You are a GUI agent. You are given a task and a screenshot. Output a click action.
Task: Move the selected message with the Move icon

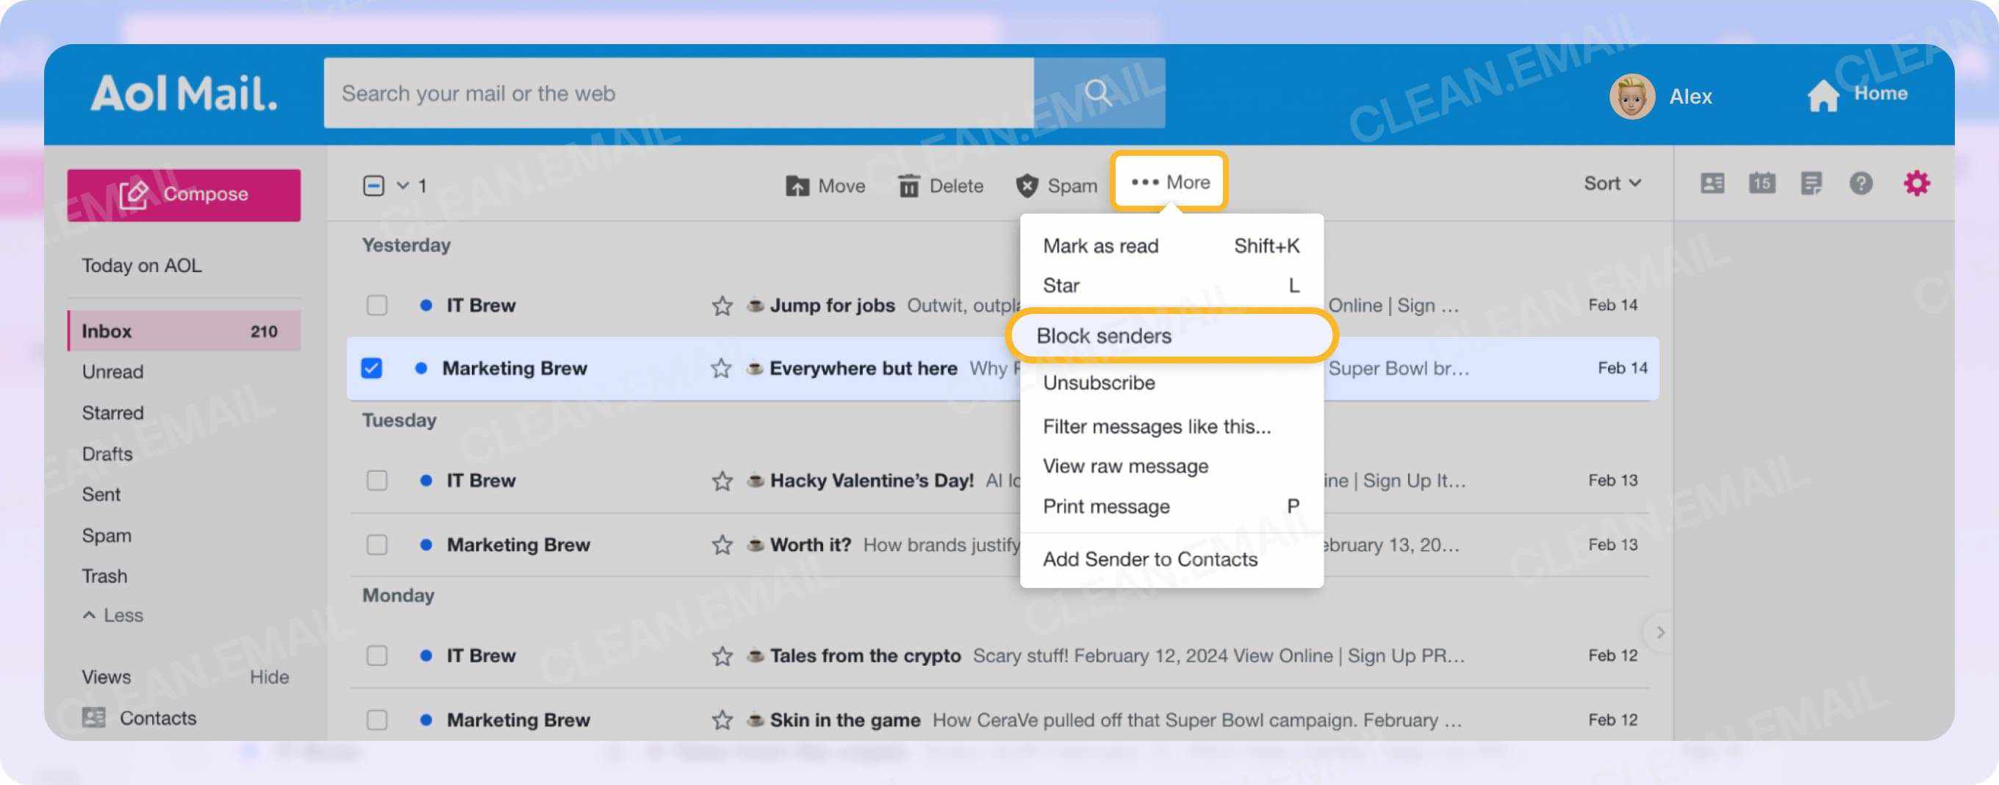pos(825,184)
